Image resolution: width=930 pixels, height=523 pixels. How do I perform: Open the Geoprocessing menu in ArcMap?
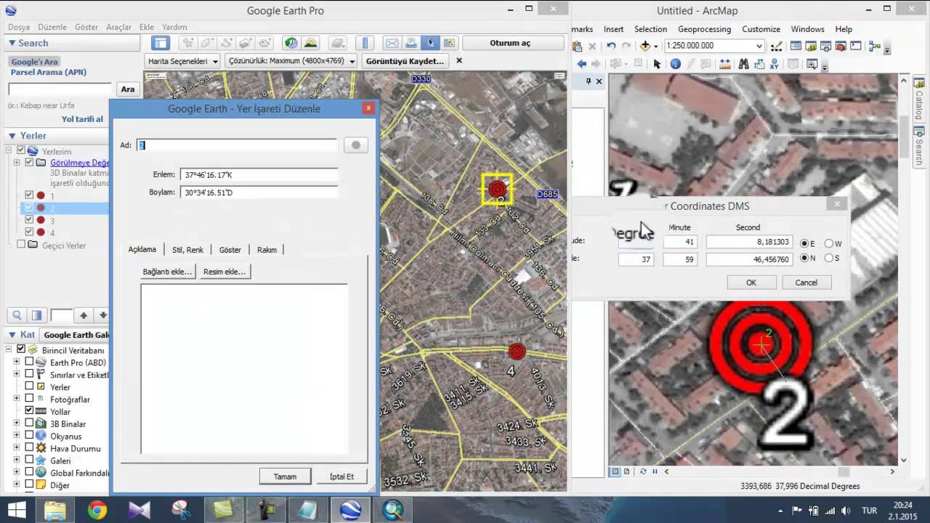click(704, 29)
